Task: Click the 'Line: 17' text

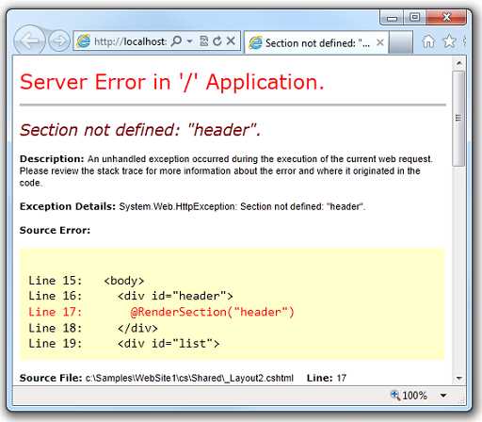Action: point(327,378)
